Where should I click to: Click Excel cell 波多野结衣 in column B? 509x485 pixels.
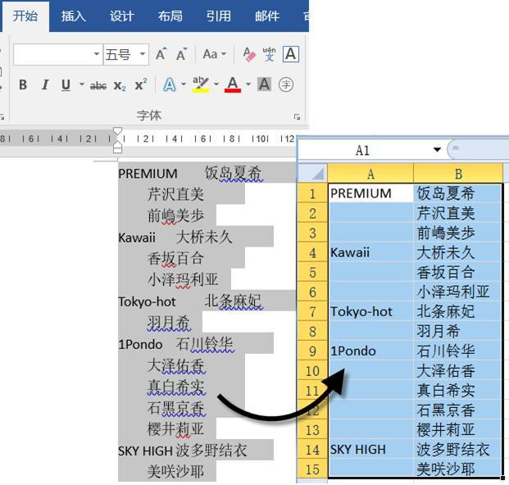[458, 449]
